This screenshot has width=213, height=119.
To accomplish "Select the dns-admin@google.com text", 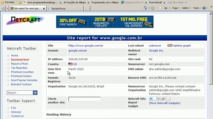I will (x=164, y=69).
